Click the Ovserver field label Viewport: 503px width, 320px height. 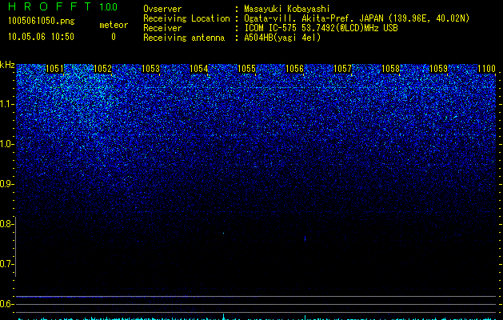(x=162, y=9)
